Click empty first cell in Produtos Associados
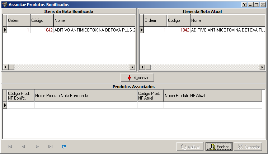 click(x=21, y=105)
